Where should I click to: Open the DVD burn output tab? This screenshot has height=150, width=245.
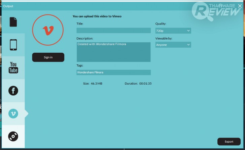[x=13, y=136]
